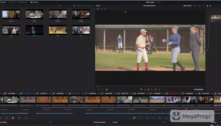Select gallery still 1.13.1 Scene 35

click(58, 14)
